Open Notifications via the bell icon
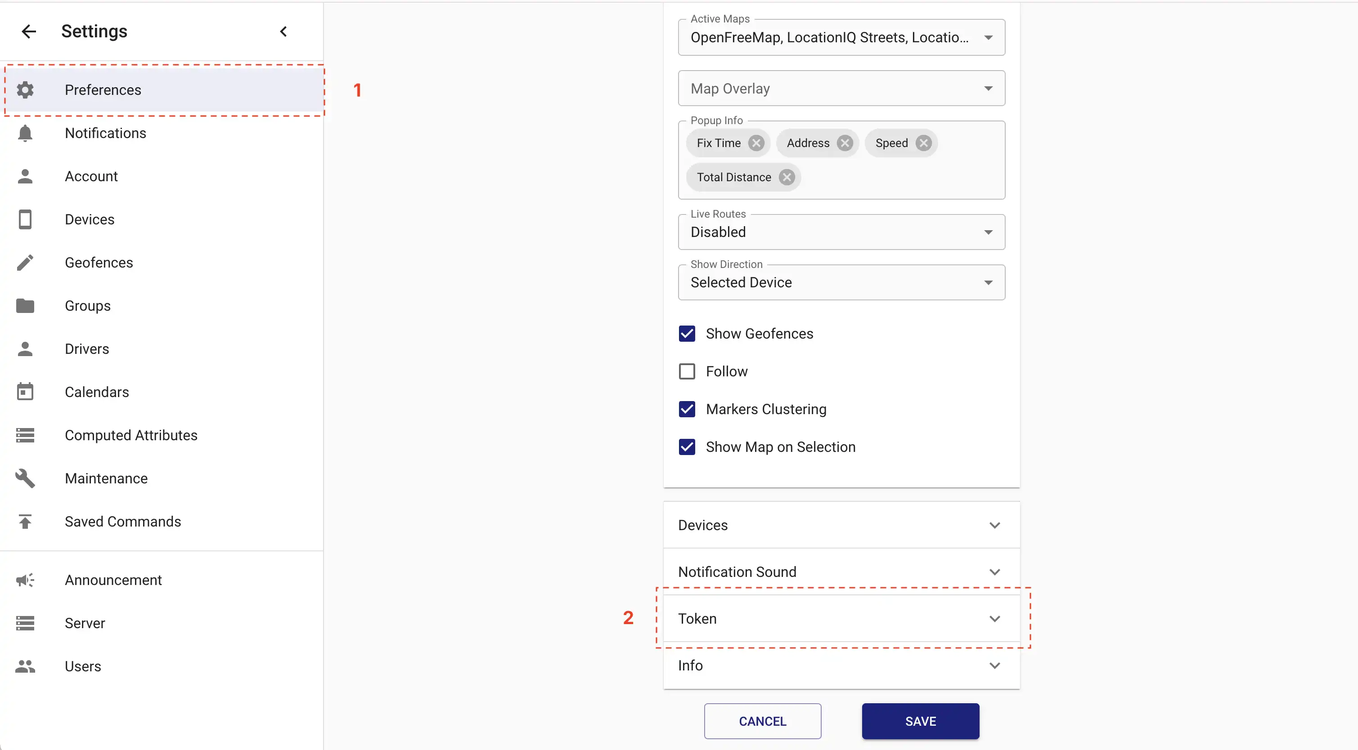This screenshot has height=750, width=1358. (x=25, y=133)
